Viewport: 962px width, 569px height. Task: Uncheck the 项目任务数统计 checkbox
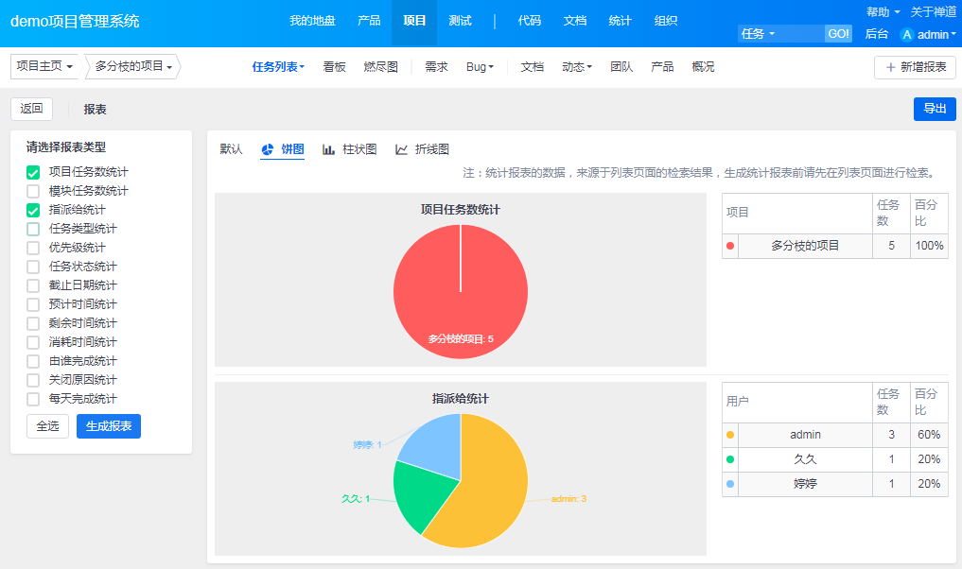(33, 172)
